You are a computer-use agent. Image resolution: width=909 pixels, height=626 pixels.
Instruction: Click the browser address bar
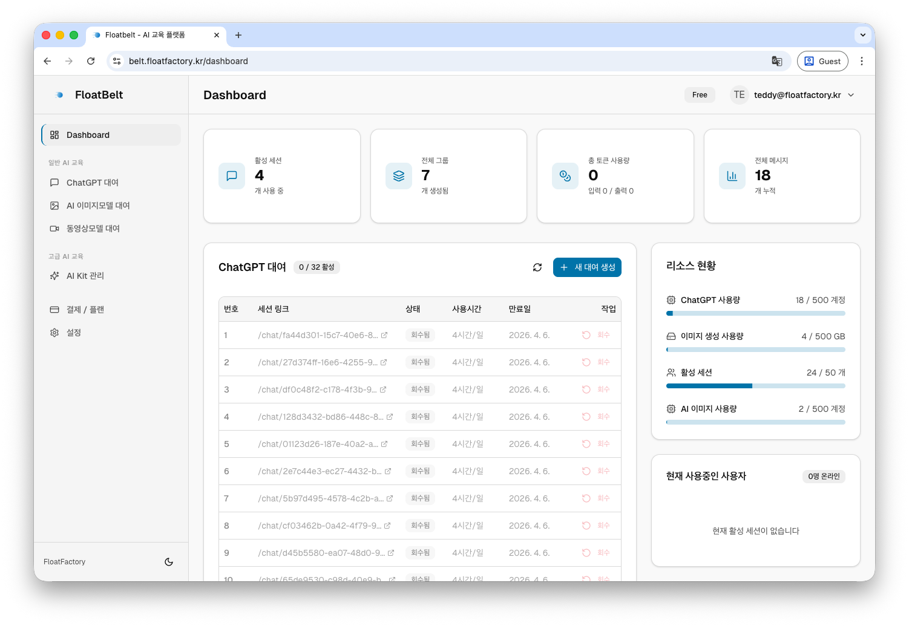424,61
